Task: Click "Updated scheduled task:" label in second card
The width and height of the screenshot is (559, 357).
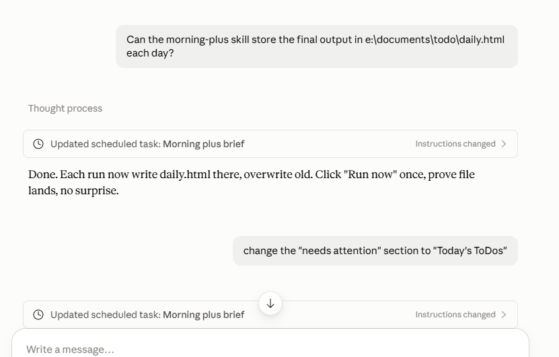Action: point(106,315)
